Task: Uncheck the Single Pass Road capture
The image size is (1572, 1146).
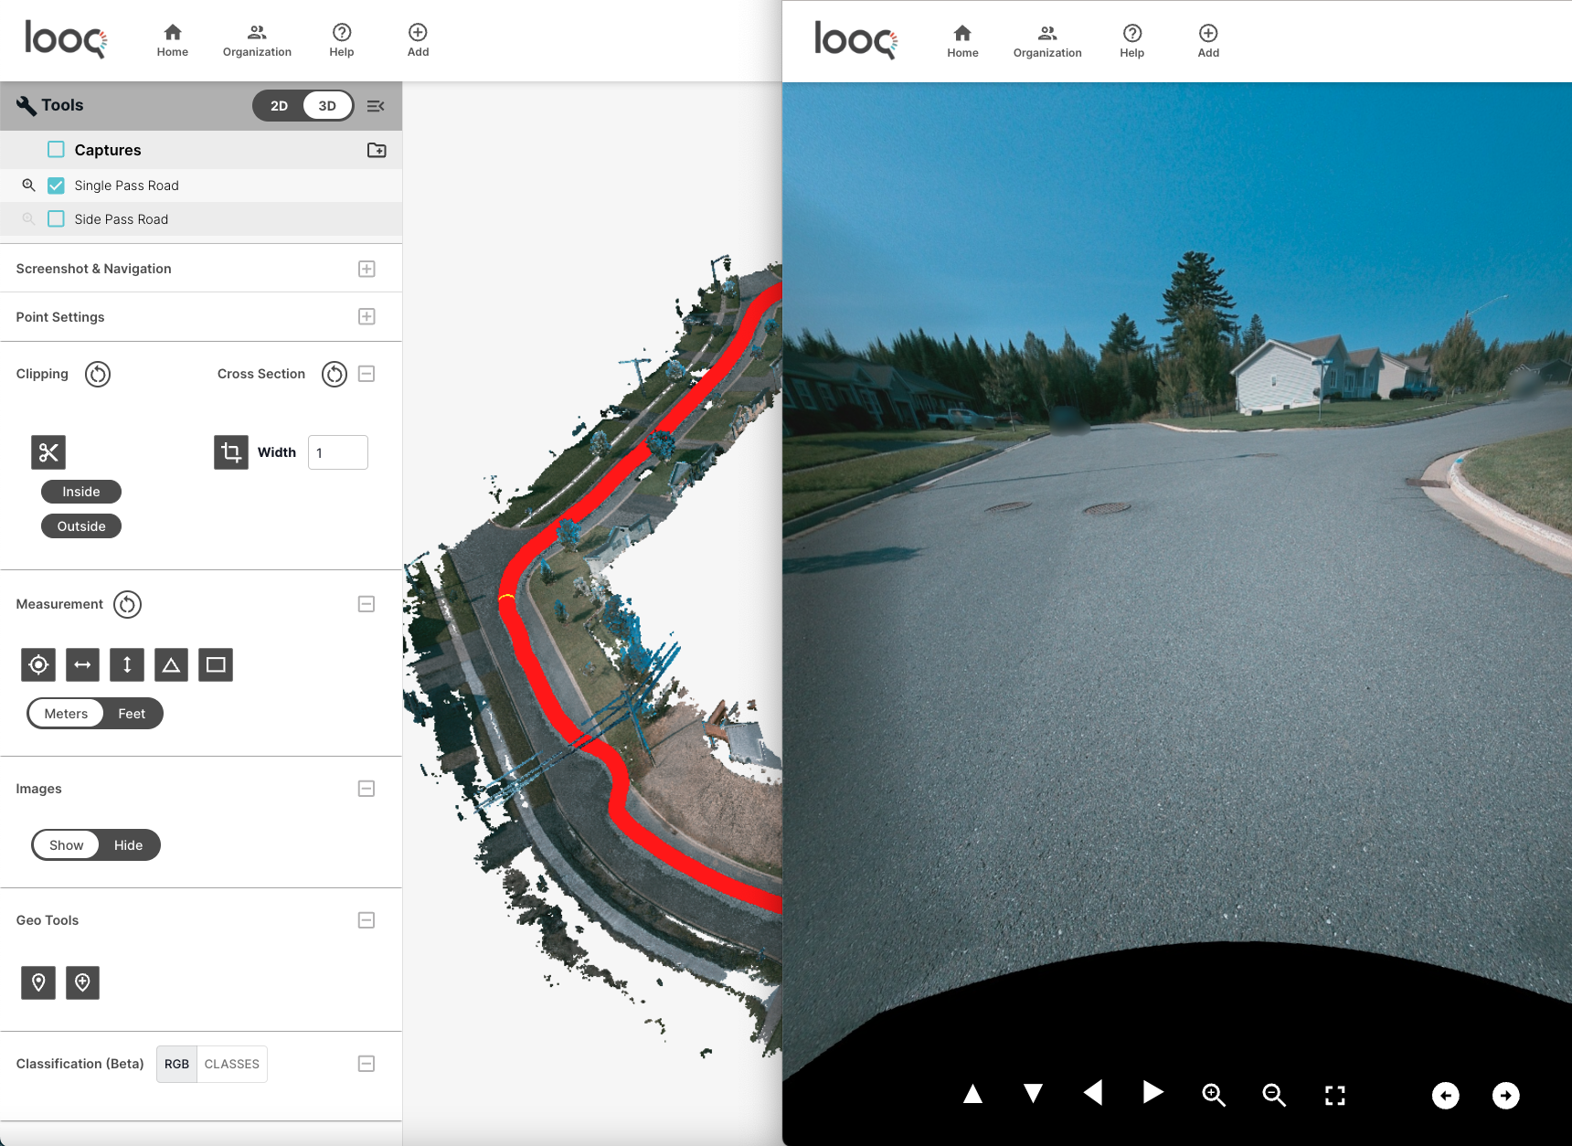Action: point(56,186)
